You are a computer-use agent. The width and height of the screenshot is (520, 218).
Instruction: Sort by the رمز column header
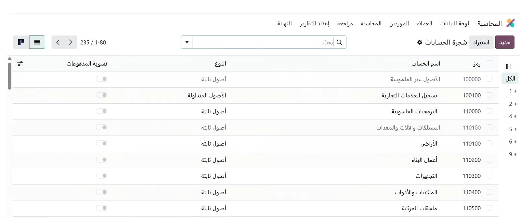477,64
